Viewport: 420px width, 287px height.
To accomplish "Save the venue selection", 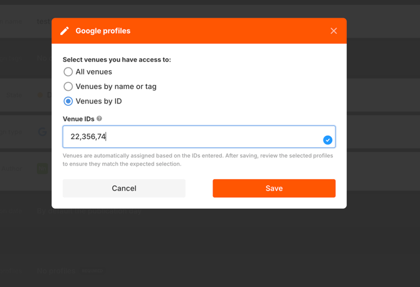I will click(274, 188).
